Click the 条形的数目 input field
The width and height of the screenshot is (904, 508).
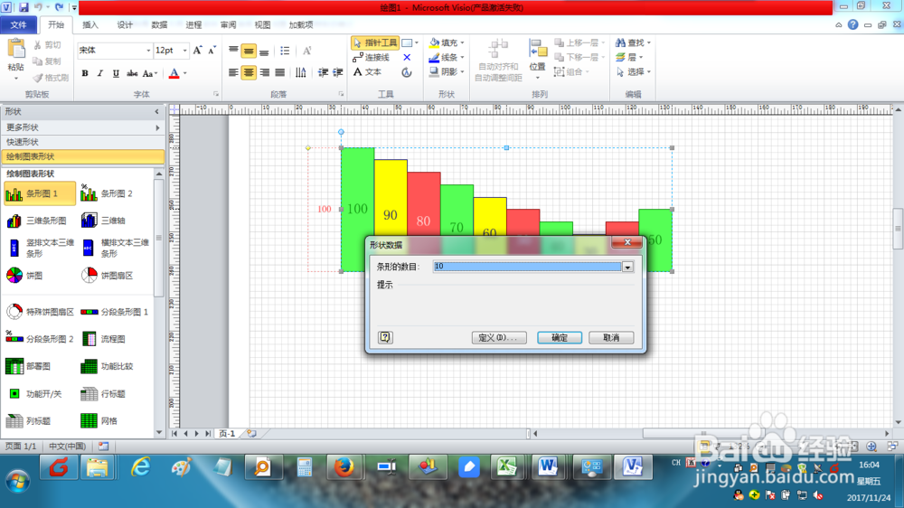[x=527, y=267]
